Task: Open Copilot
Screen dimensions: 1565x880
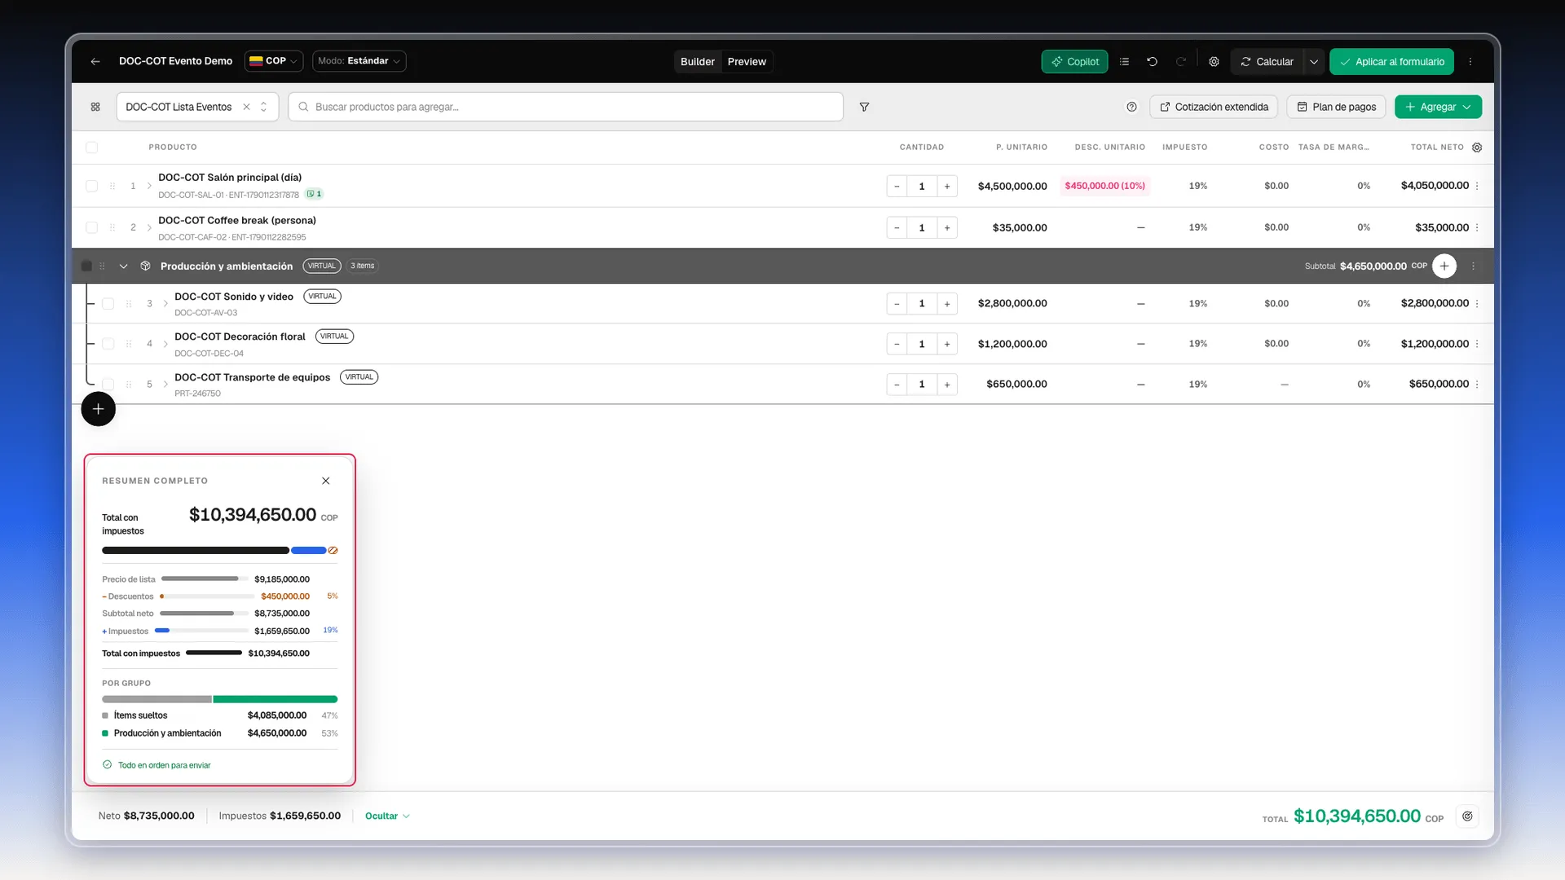Action: click(x=1074, y=61)
